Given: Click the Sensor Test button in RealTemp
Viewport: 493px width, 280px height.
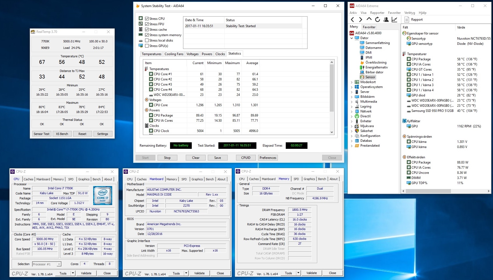Looking at the screenshot, I should coord(42,134).
